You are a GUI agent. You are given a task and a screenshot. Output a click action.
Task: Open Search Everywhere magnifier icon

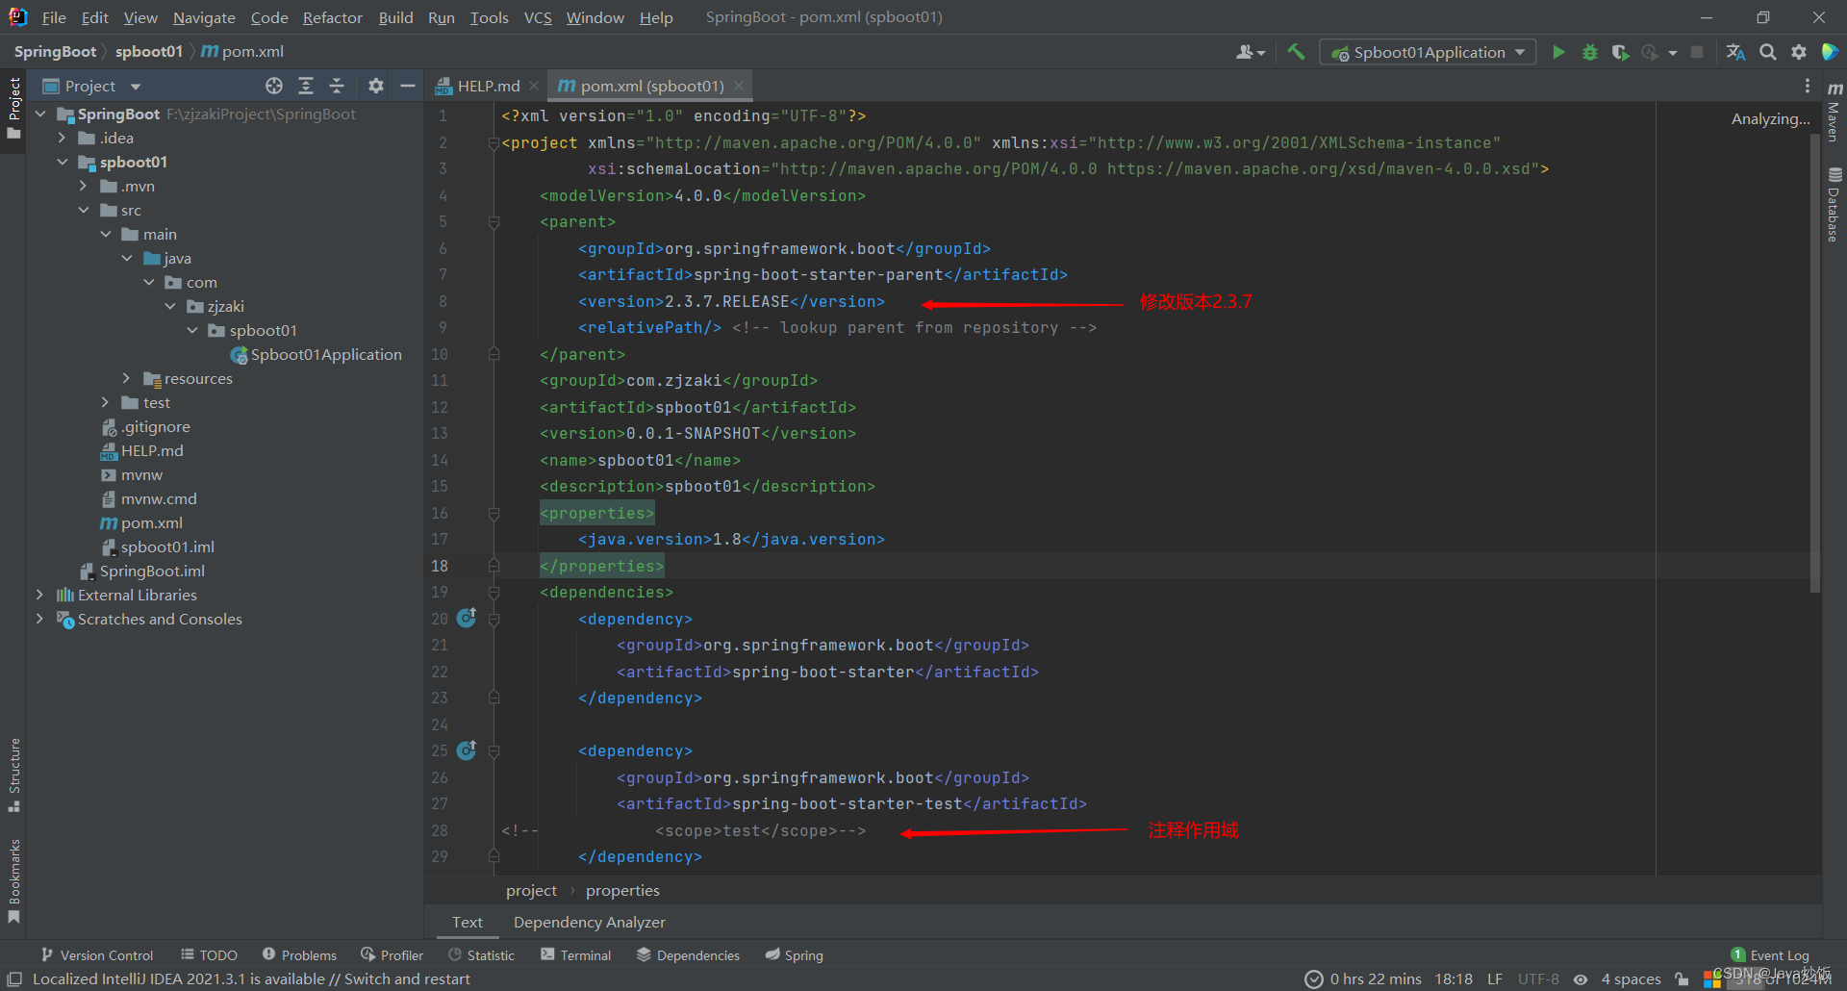point(1768,52)
